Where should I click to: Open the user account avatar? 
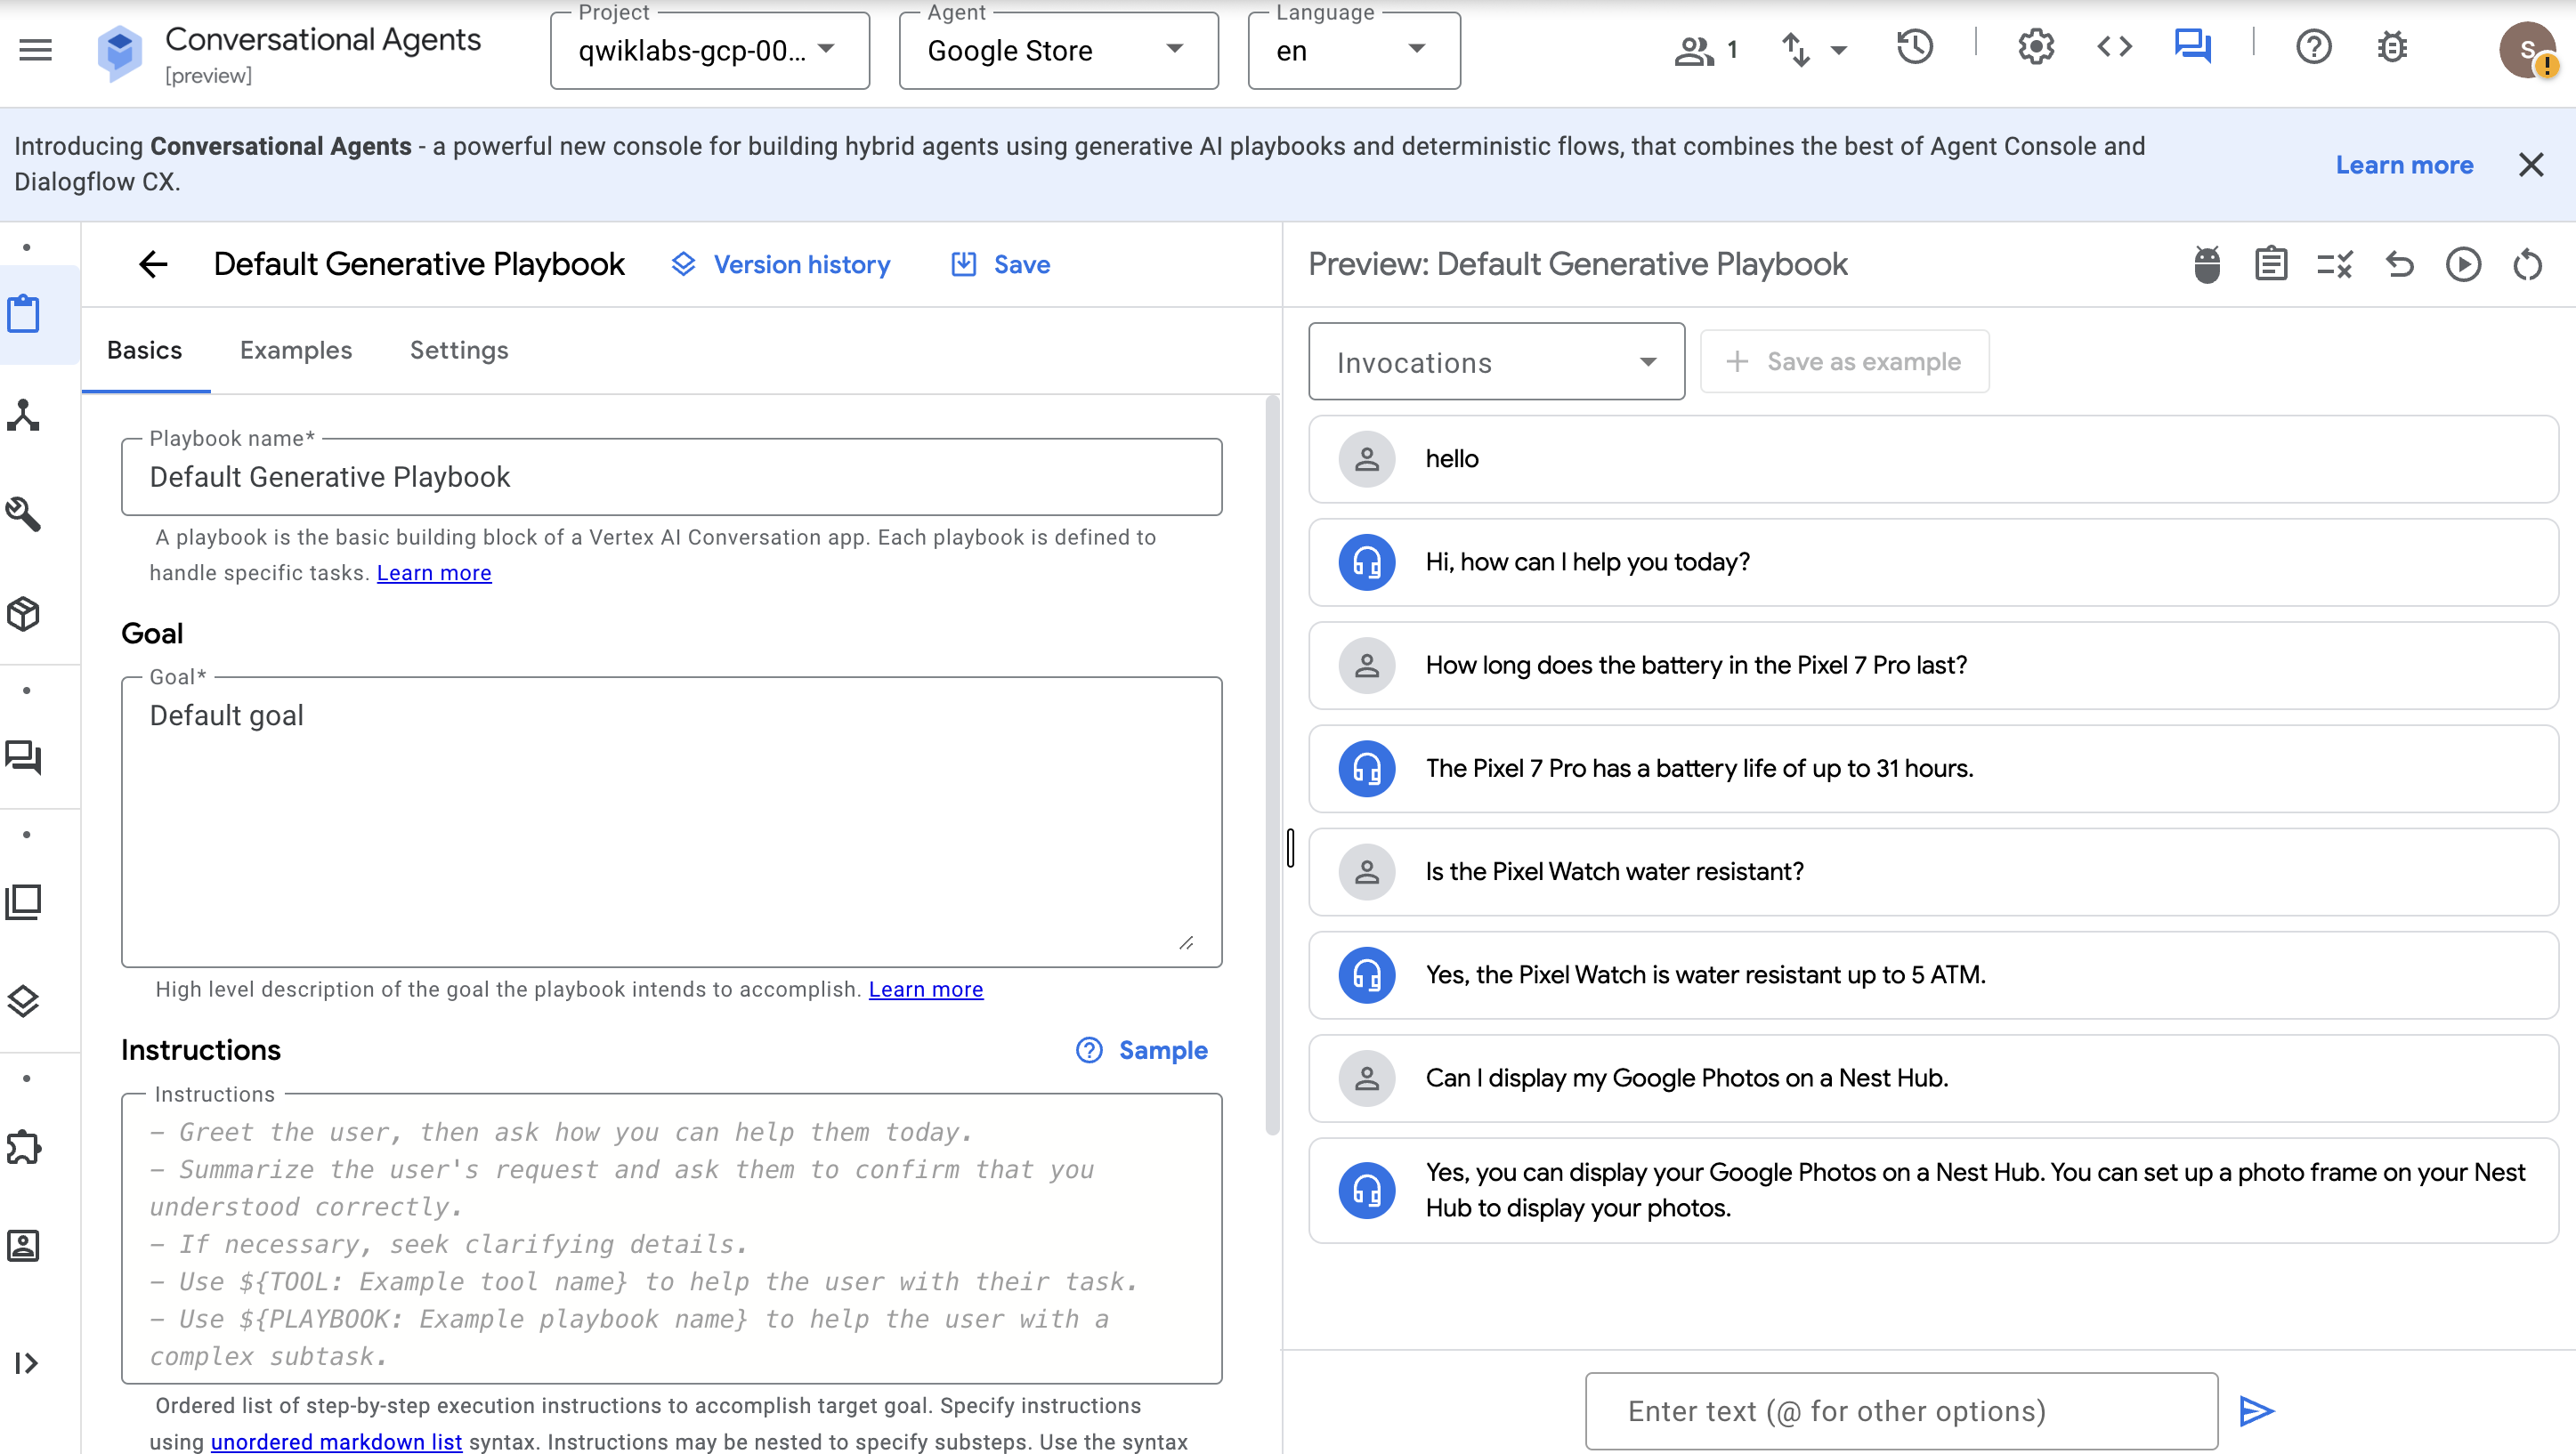pyautogui.click(x=2527, y=49)
